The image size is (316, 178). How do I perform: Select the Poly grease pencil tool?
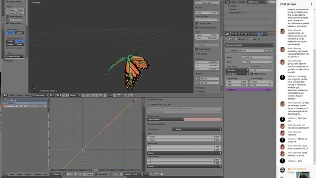click(x=20, y=13)
